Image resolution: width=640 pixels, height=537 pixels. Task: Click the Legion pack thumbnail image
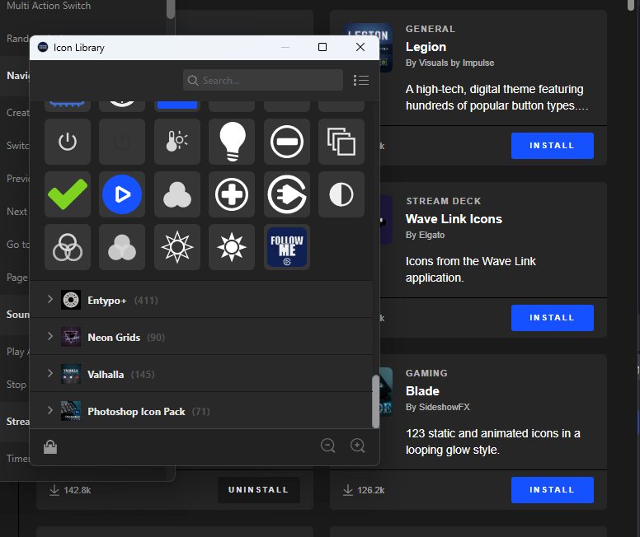(x=386, y=48)
